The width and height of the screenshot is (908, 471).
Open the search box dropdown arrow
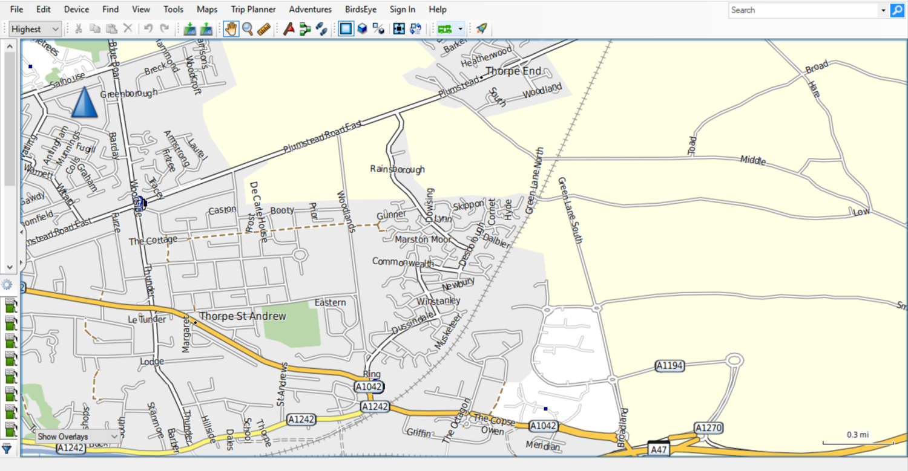(x=883, y=10)
